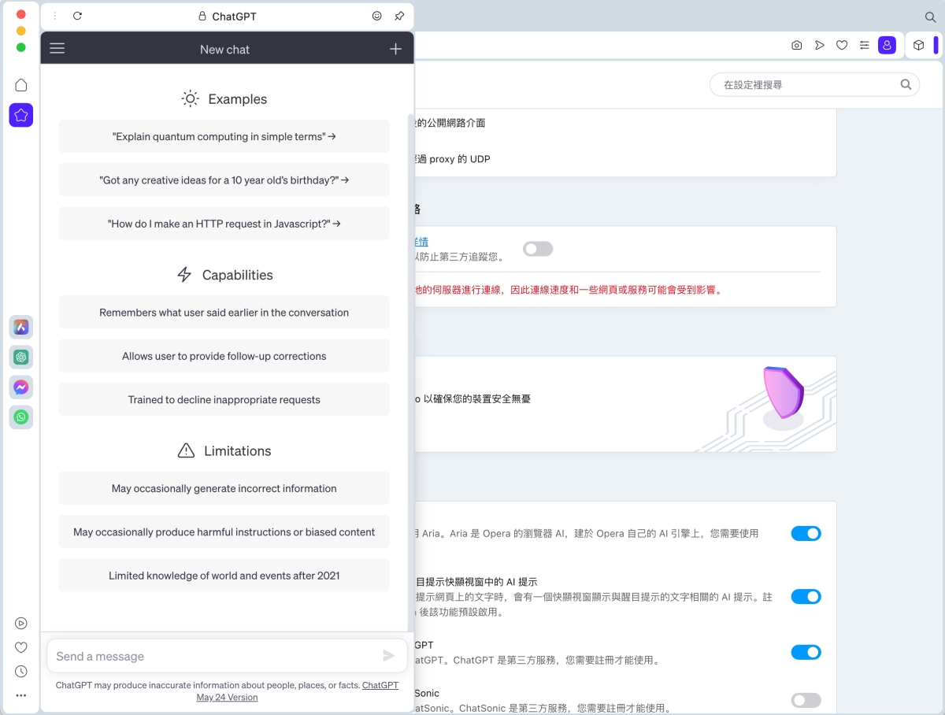Start a new chat with plus icon
Screen dimensions: 945x715
(395, 49)
